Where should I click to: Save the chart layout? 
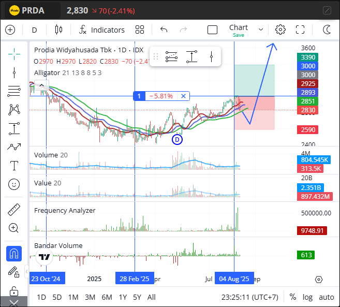238,35
